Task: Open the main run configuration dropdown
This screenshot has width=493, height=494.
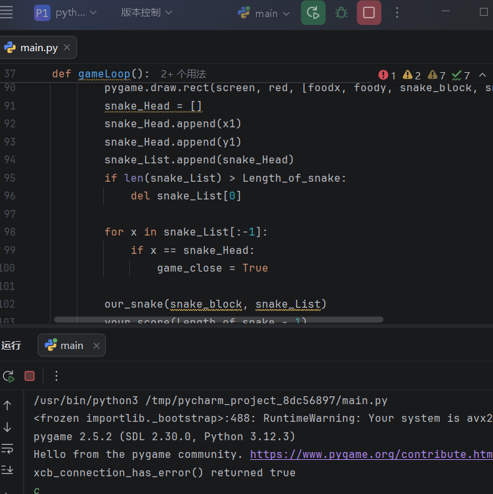Action: (x=263, y=13)
